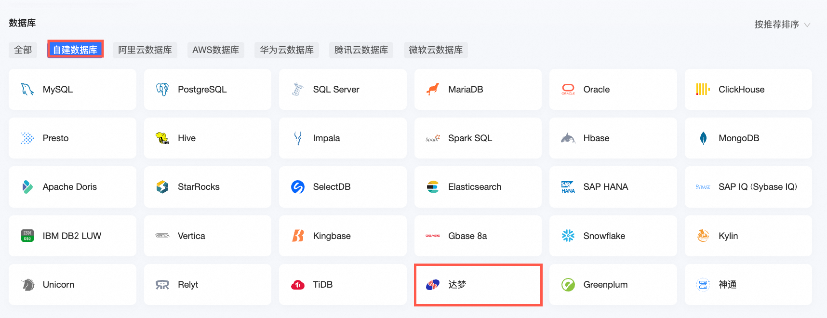Click the 数据库 section heading
This screenshot has width=827, height=318.
click(22, 23)
